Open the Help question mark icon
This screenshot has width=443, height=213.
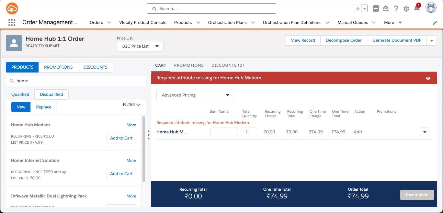pos(396,9)
